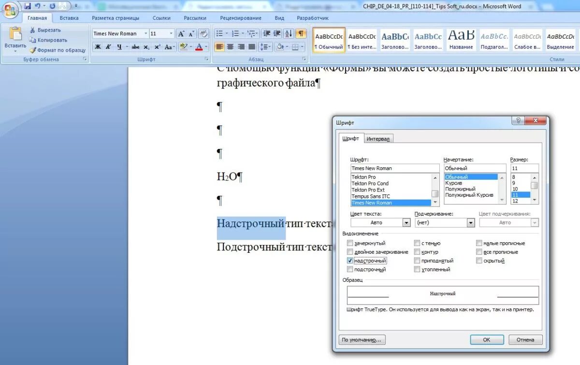Increase font size with grow font icon
The width and height of the screenshot is (580, 365).
pos(181,34)
